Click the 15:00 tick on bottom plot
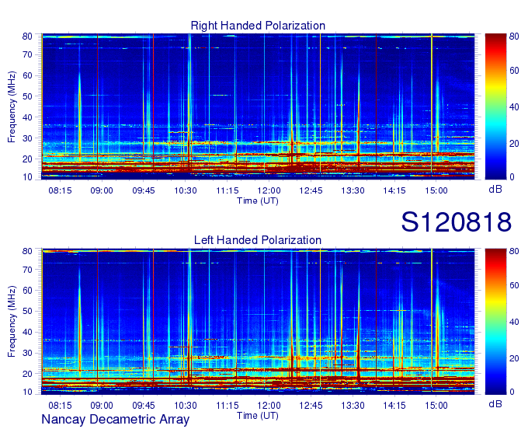Screen dimensions: 528x429 tap(436, 406)
